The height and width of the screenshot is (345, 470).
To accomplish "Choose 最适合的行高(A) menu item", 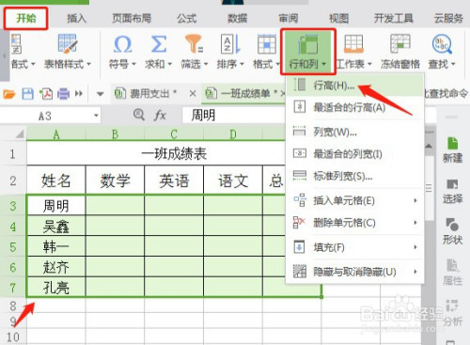I will (x=355, y=108).
